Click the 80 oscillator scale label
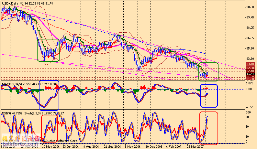The image size is (257, 149). (x=247, y=117)
